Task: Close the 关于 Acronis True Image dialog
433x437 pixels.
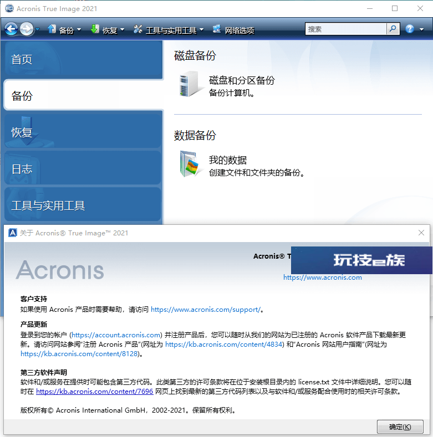Action: click(x=421, y=233)
